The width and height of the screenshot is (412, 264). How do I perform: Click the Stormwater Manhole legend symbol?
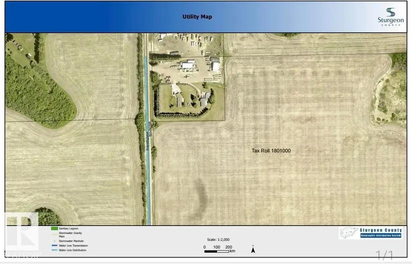[x=54, y=241]
